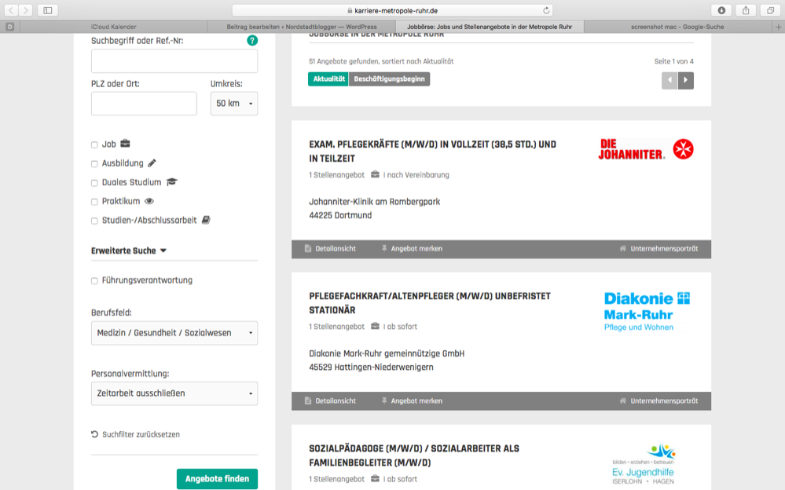The width and height of the screenshot is (785, 490).
Task: Click the book icon beside Studien-/Abschlussarbeit
Action: coord(206,220)
